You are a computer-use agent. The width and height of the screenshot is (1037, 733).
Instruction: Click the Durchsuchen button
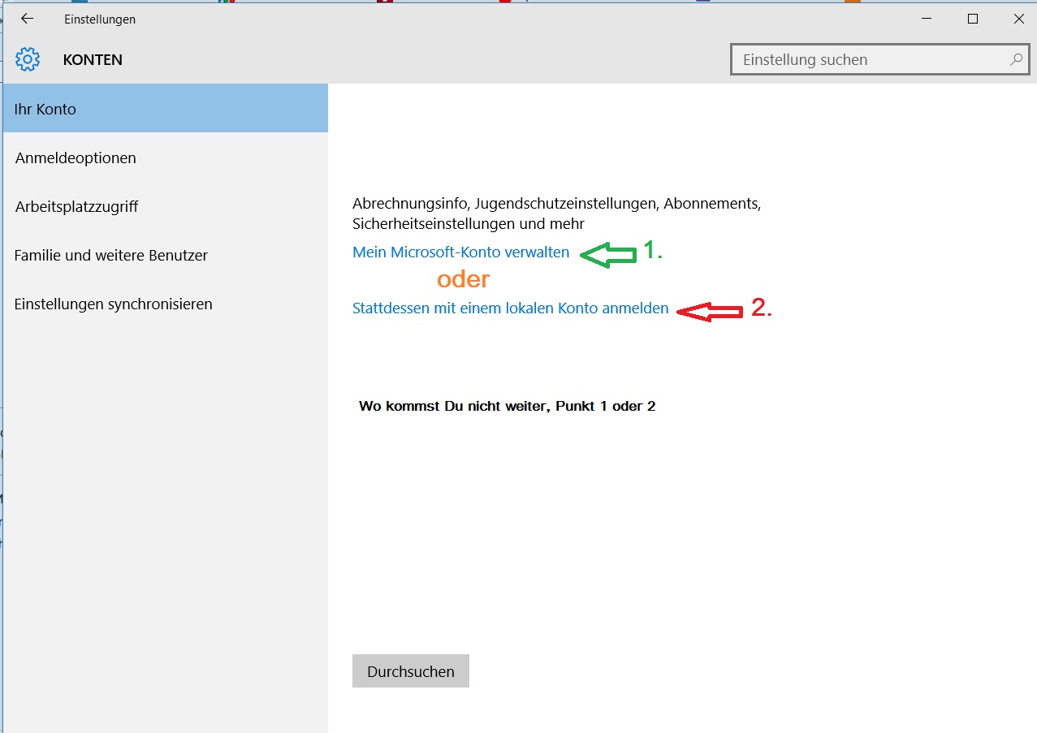coord(411,671)
